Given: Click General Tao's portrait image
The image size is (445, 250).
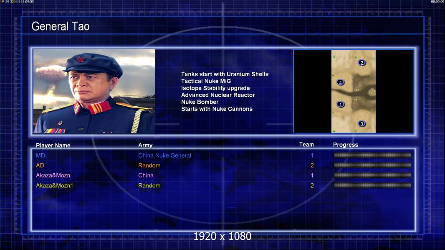Looking at the screenshot, I should (x=94, y=91).
